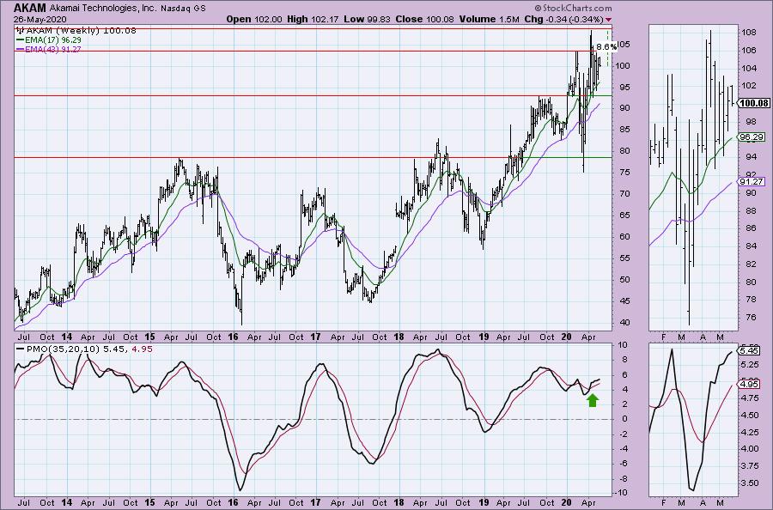Click the PMO(35,20,10) 5.45, 4.95 legend
This screenshot has height=510, width=773.
click(x=84, y=349)
